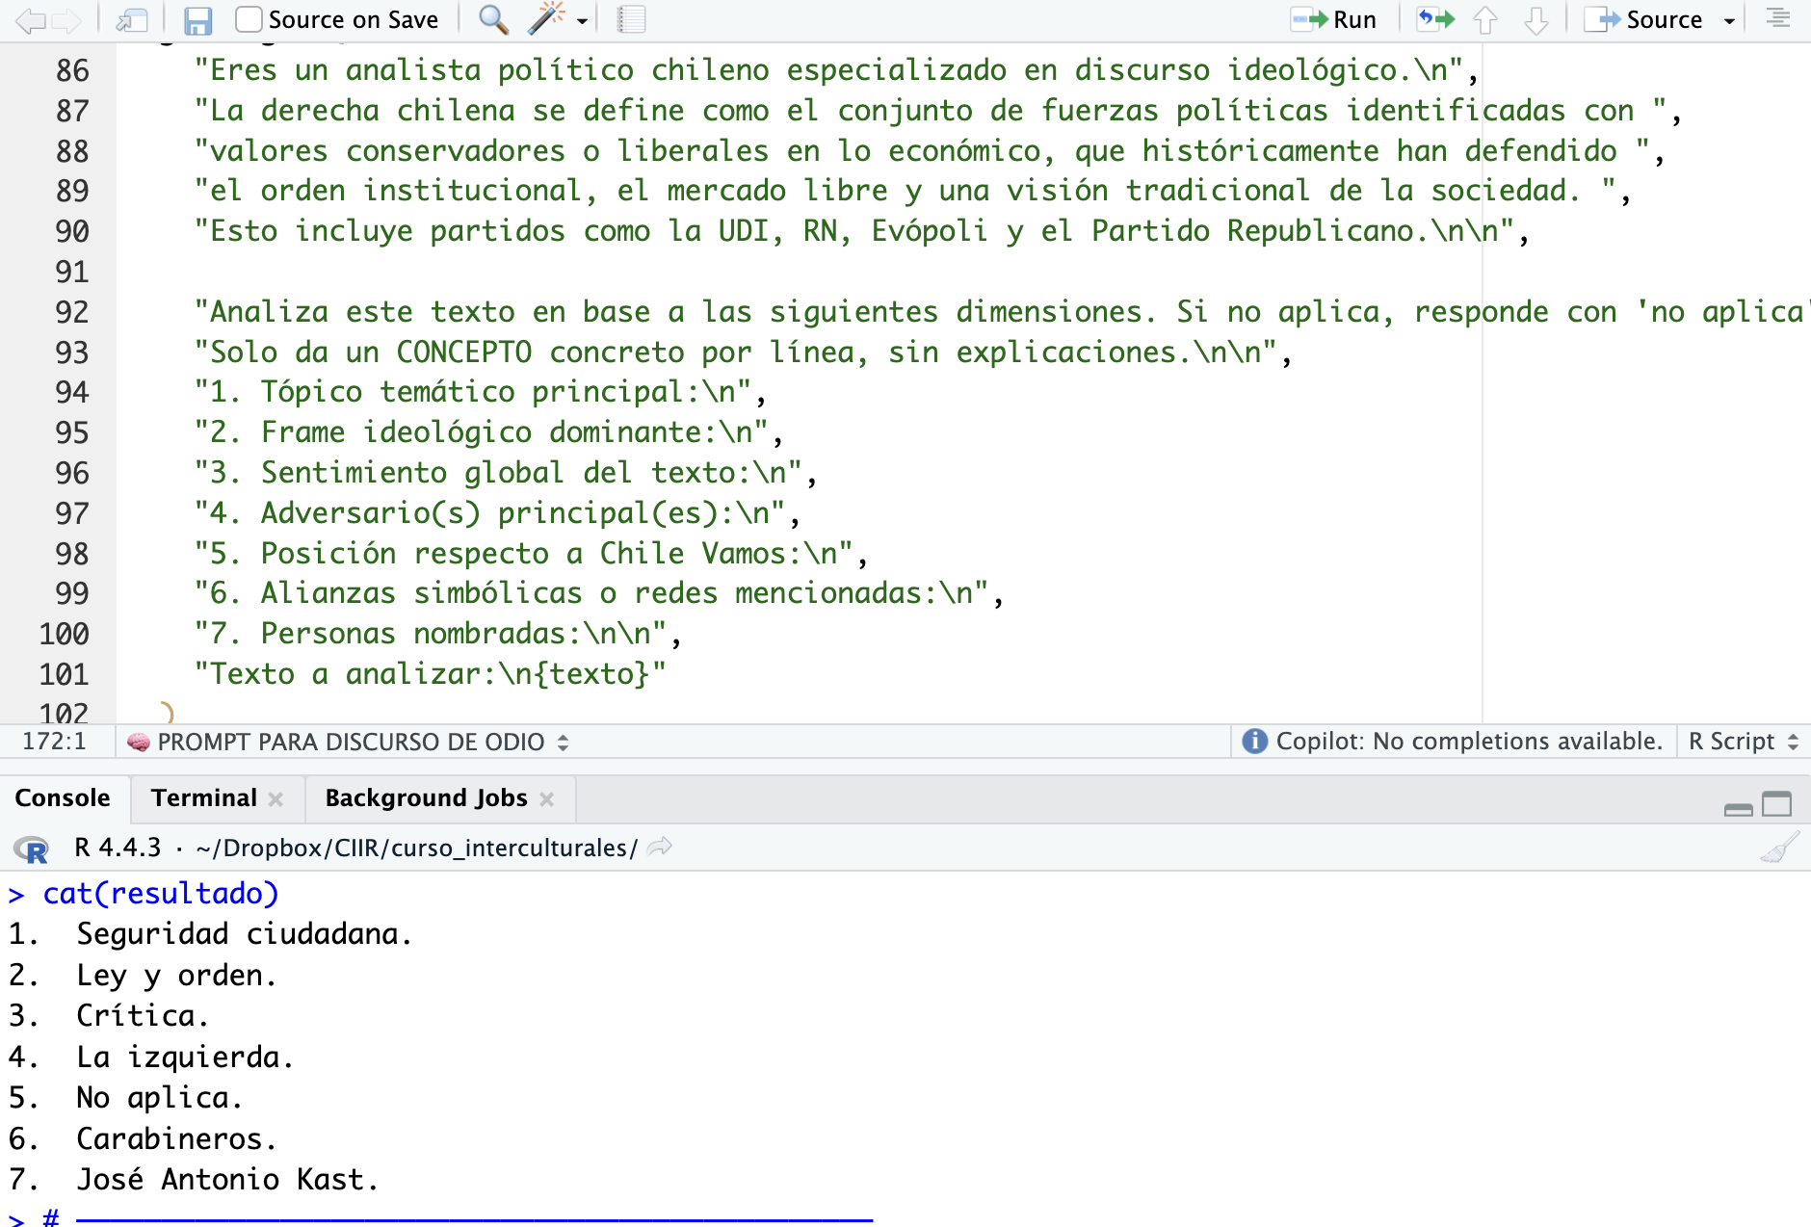Re-run the previous code region

[1435, 19]
